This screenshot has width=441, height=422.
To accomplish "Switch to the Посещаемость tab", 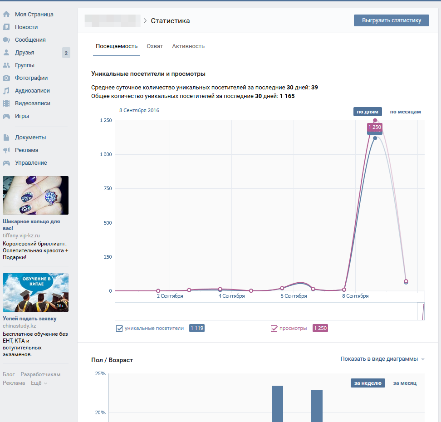I will coord(117,46).
